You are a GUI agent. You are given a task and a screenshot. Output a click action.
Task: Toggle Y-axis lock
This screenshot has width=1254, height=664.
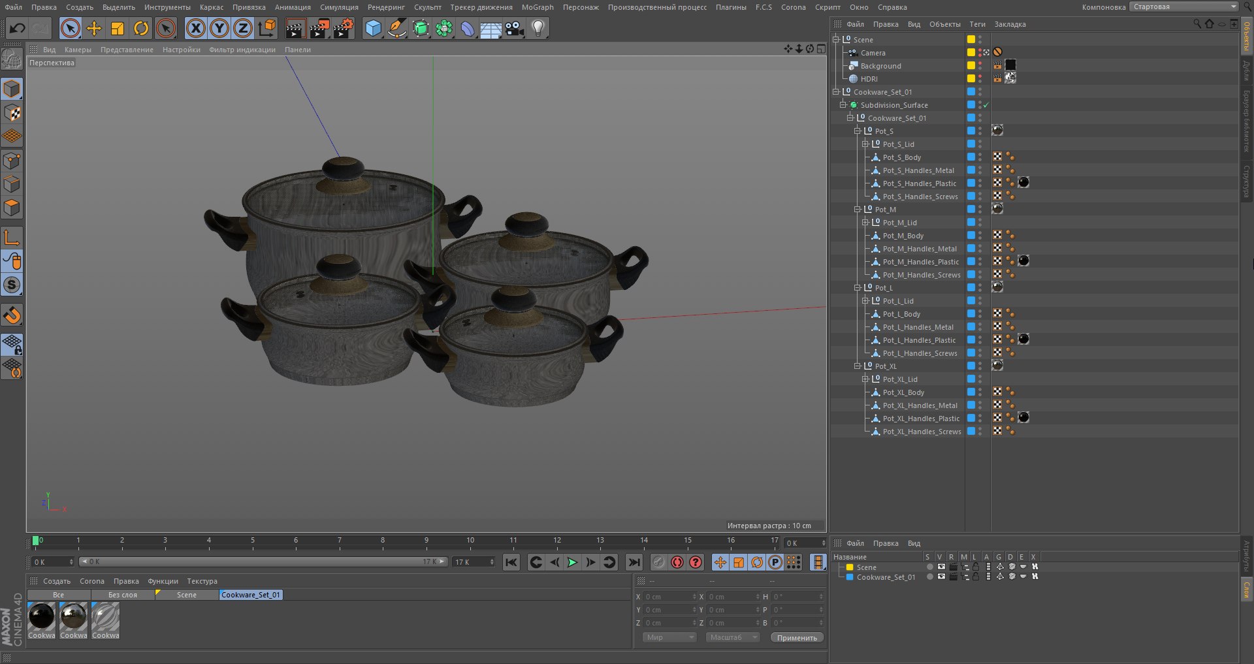pos(219,28)
